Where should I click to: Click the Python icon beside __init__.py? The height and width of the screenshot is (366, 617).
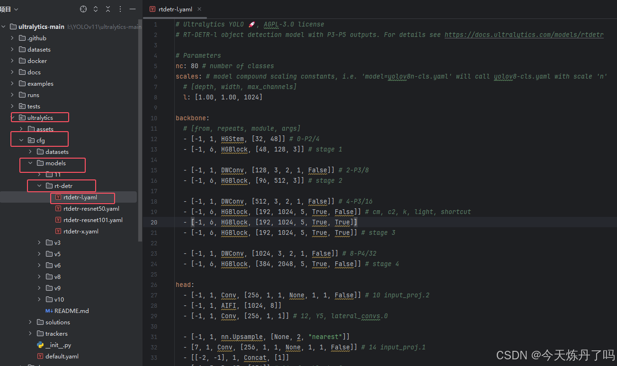40,345
